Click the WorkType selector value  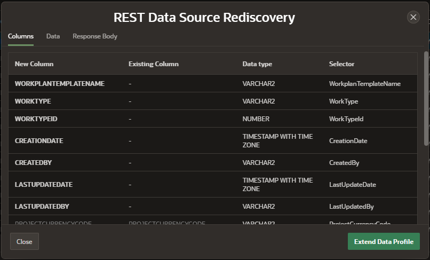tap(344, 101)
